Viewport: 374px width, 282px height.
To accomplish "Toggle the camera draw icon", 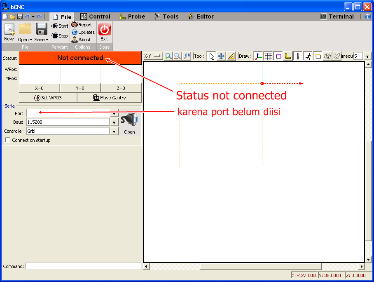I will (327, 56).
